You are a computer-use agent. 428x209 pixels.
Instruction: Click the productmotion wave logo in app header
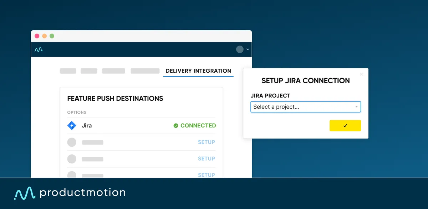pyautogui.click(x=39, y=49)
